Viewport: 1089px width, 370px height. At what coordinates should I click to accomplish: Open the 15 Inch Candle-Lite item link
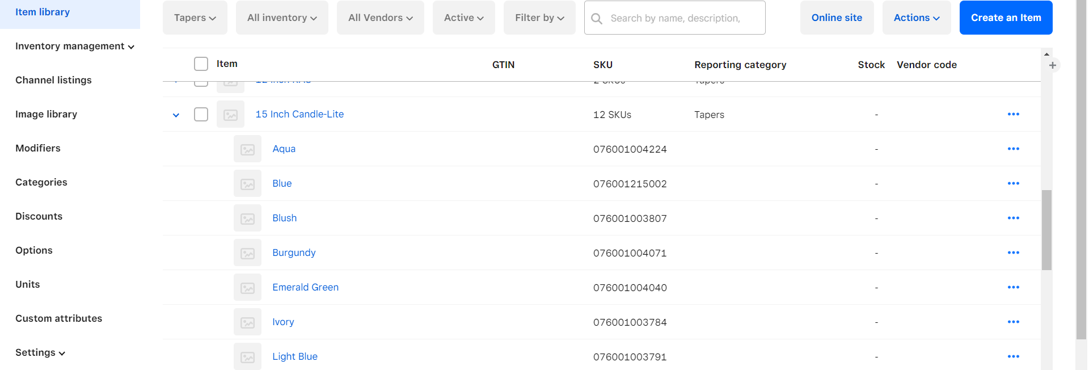coord(299,114)
